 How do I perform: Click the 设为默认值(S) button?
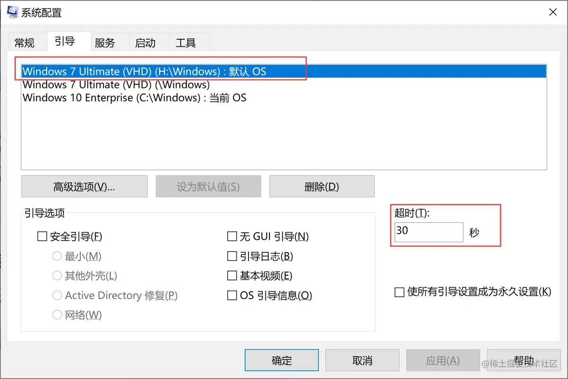click(208, 186)
